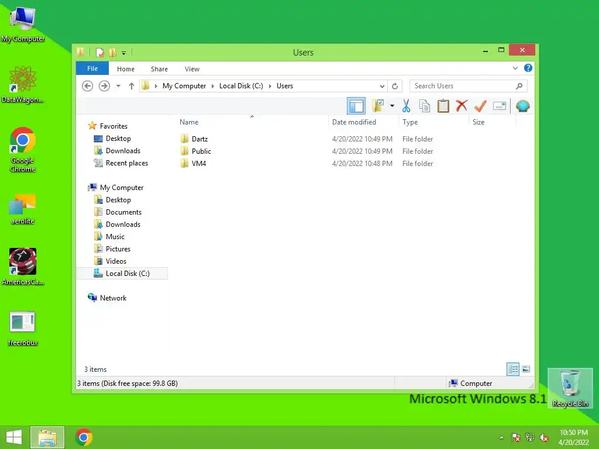Toggle the preview pane toolbar icon
Viewport: 599px width, 449px height.
click(x=356, y=106)
